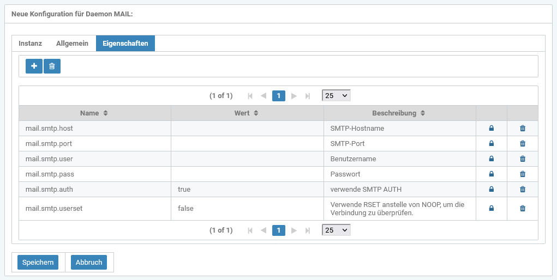This screenshot has width=557, height=280.
Task: Click Abbruch to cancel
Action: pyautogui.click(x=89, y=263)
